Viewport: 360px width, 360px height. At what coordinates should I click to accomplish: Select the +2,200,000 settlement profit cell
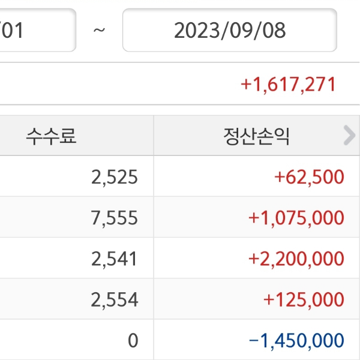296,259
